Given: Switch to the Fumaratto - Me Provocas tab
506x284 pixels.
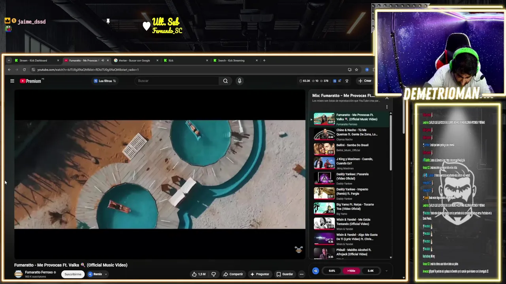Looking at the screenshot, I should click(x=84, y=60).
